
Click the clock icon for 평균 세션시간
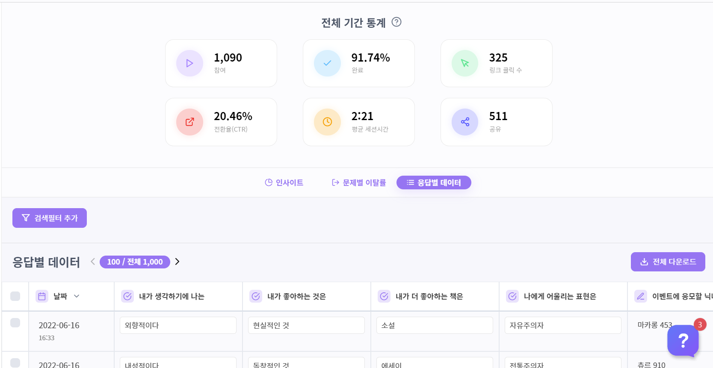[327, 122]
